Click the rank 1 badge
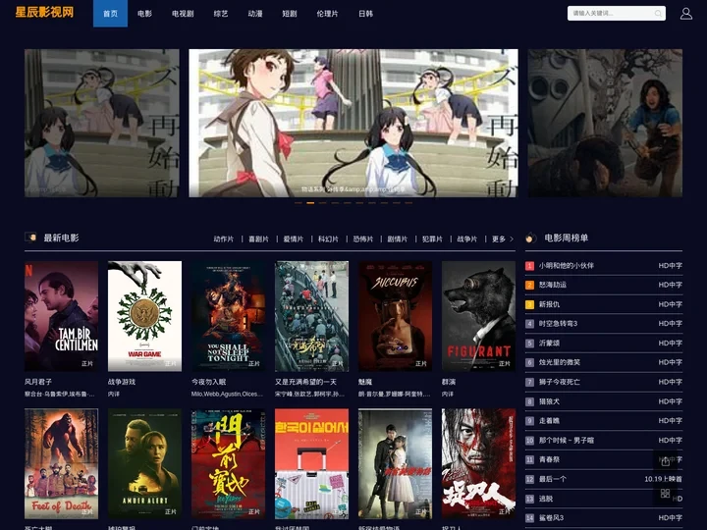 click(x=530, y=266)
